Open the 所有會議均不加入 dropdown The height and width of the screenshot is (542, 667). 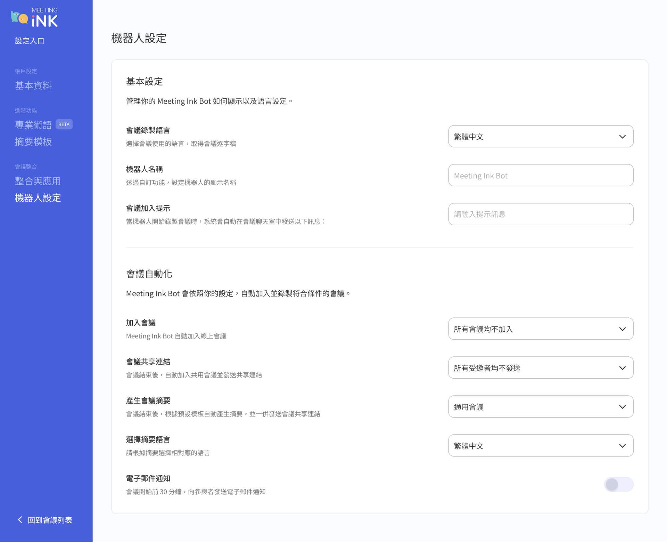541,329
